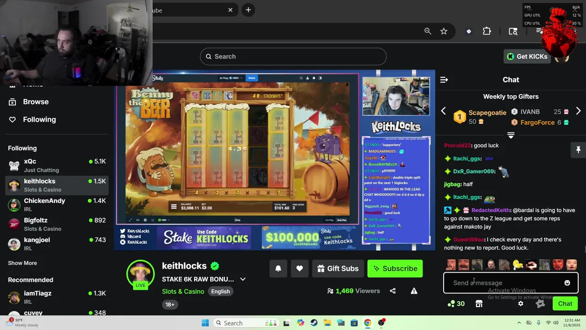Click the Guedri99aa username in chat
This screenshot has height=330, width=586.
click(468, 239)
